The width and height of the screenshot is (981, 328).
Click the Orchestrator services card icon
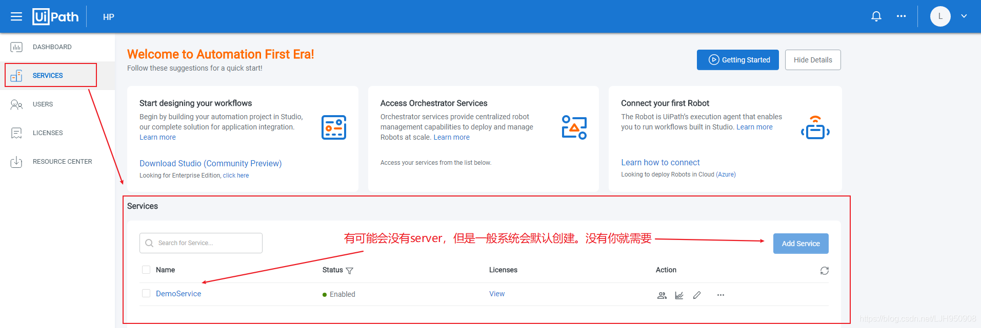[574, 127]
